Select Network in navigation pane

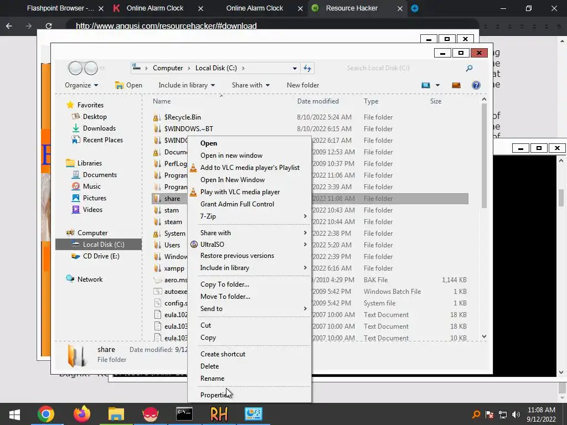click(90, 279)
